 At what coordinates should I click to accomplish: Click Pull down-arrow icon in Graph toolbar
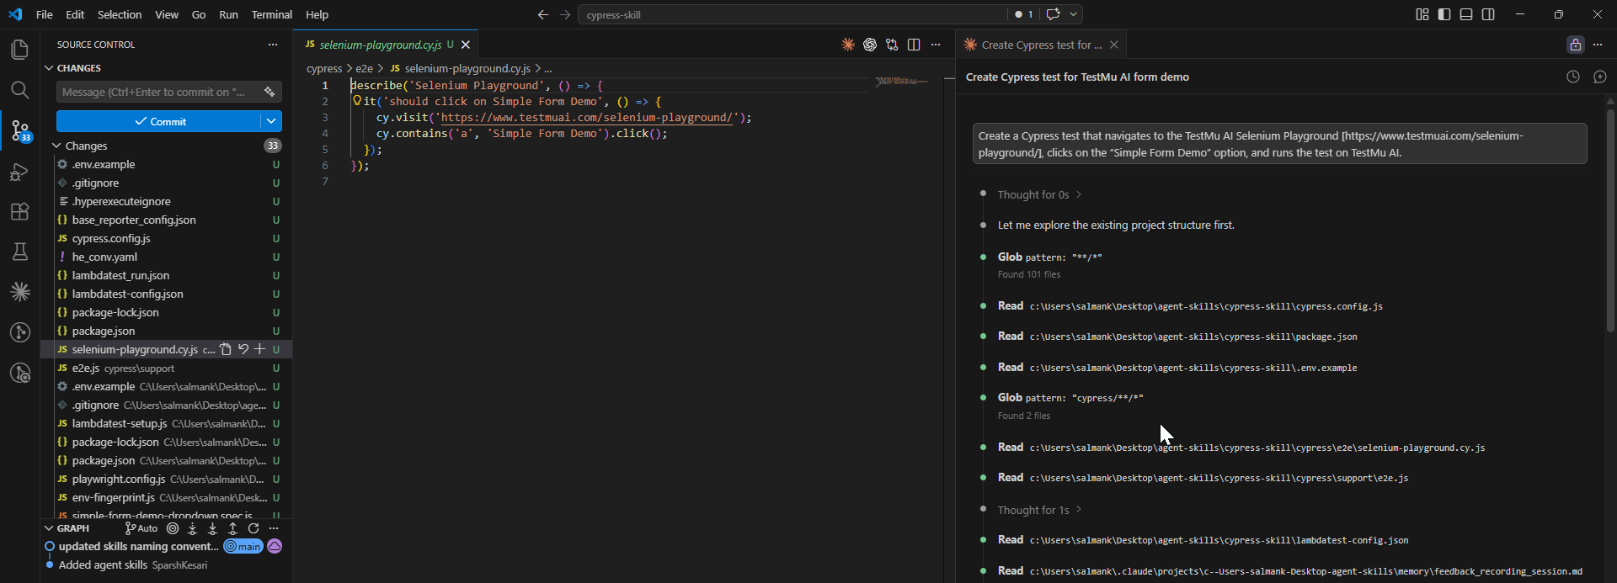tap(212, 528)
